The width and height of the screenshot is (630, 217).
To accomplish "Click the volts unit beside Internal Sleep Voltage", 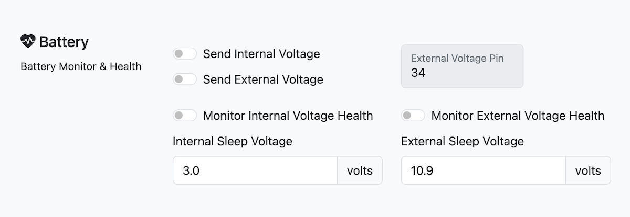I will (360, 170).
